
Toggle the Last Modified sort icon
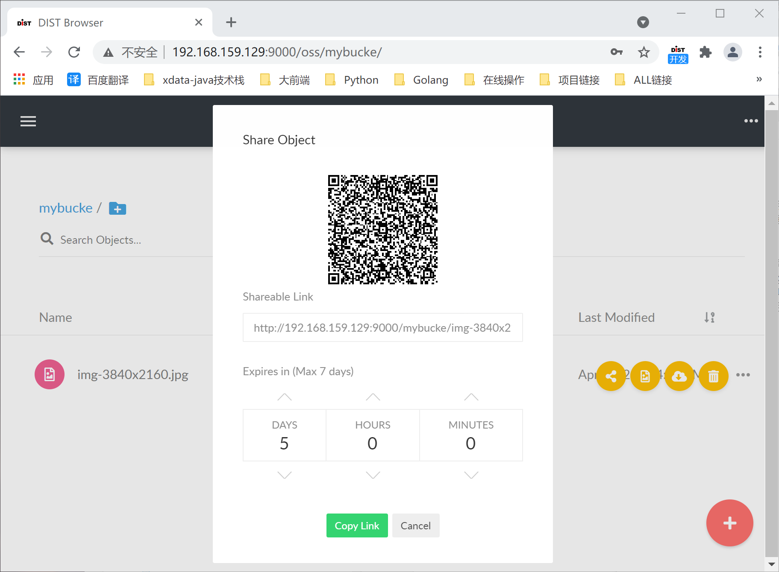tap(710, 317)
